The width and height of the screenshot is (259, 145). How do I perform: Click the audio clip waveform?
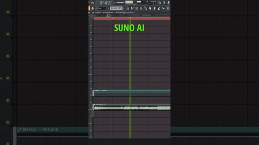pos(132,108)
